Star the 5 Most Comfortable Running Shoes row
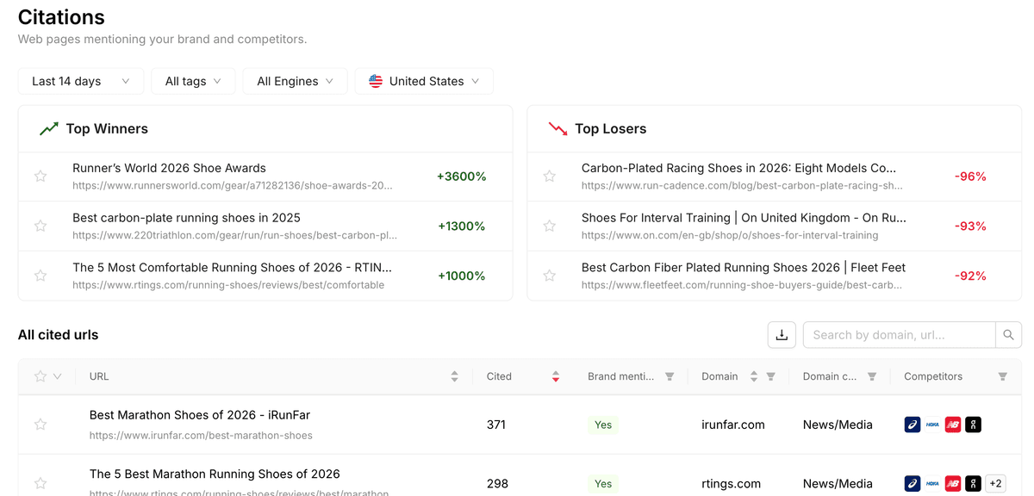This screenshot has width=1034, height=496. click(x=40, y=276)
